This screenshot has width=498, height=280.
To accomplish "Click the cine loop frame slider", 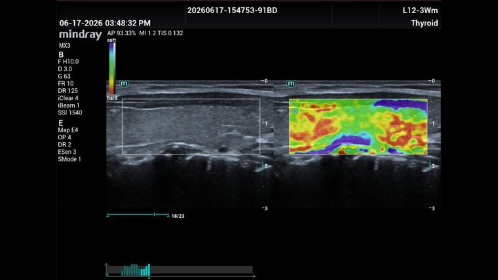I will (x=138, y=215).
